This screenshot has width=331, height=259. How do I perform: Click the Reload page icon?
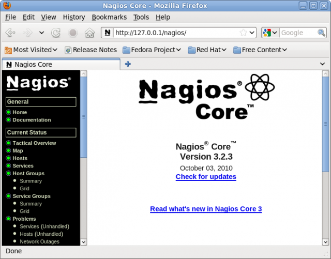pyautogui.click(x=56, y=33)
